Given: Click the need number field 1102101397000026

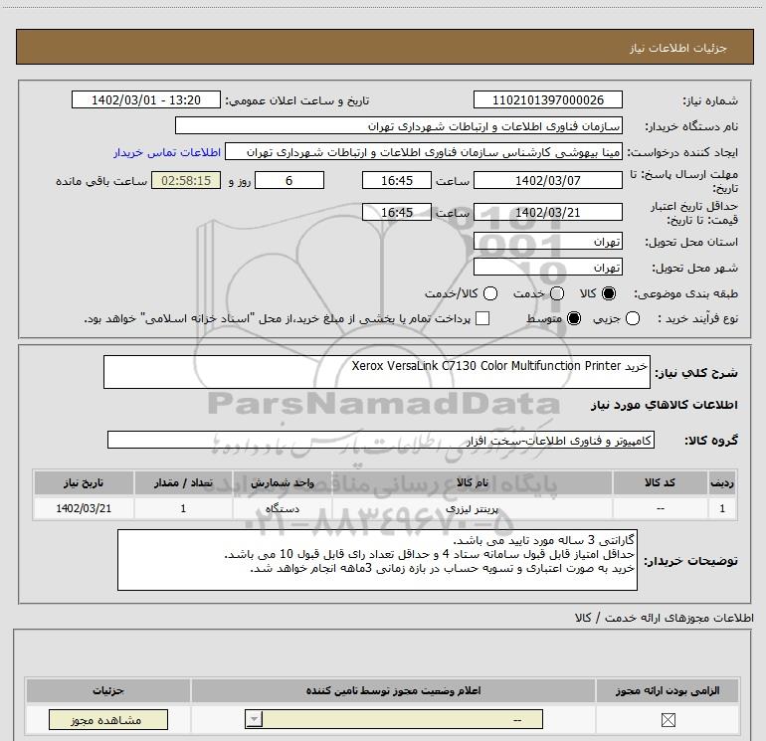Looking at the screenshot, I should coord(547,99).
